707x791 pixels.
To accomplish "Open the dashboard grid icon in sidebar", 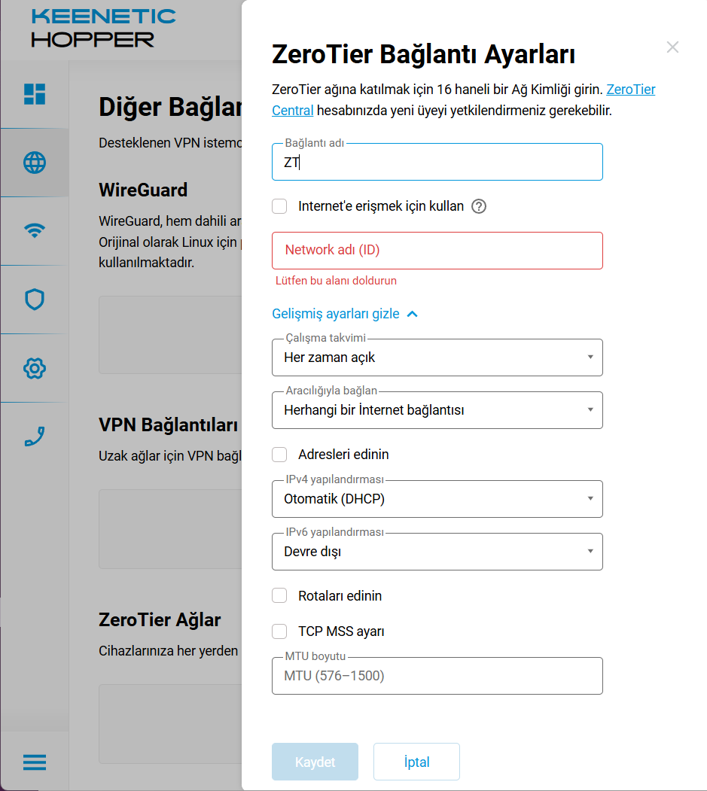I will [35, 94].
